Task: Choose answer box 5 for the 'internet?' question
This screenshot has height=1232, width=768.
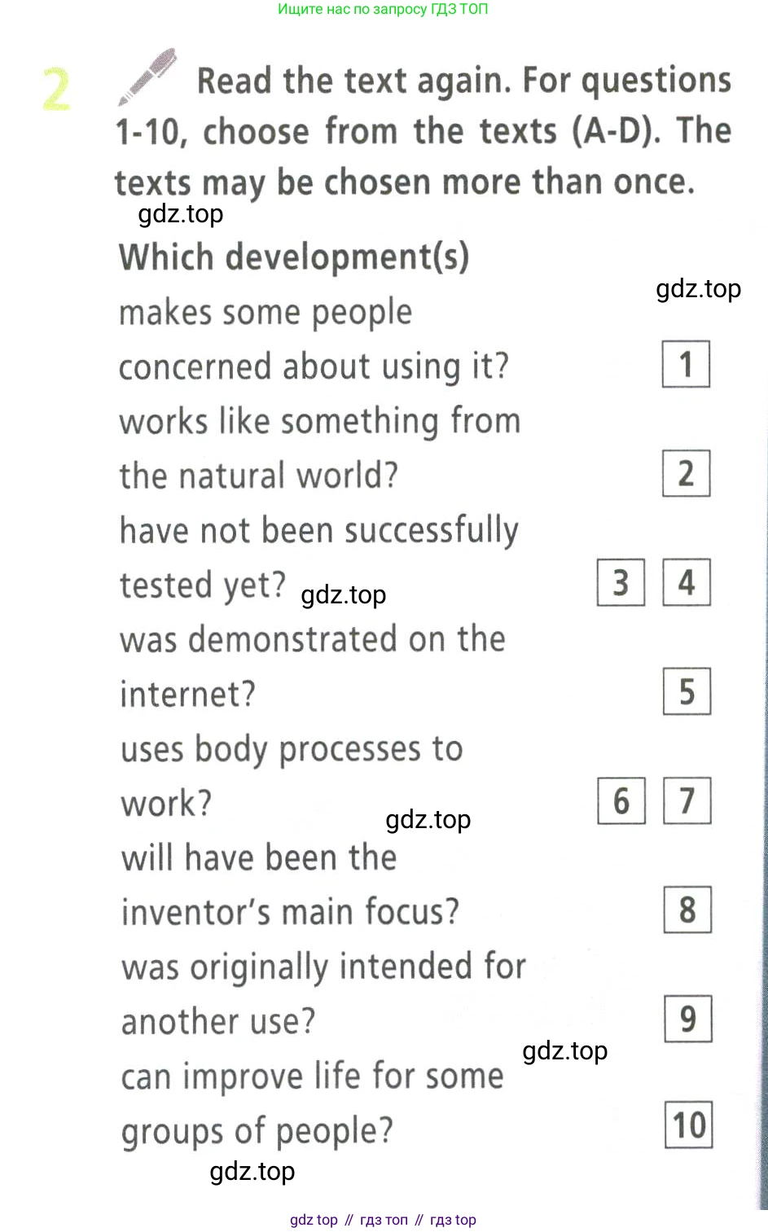Action: point(687,691)
